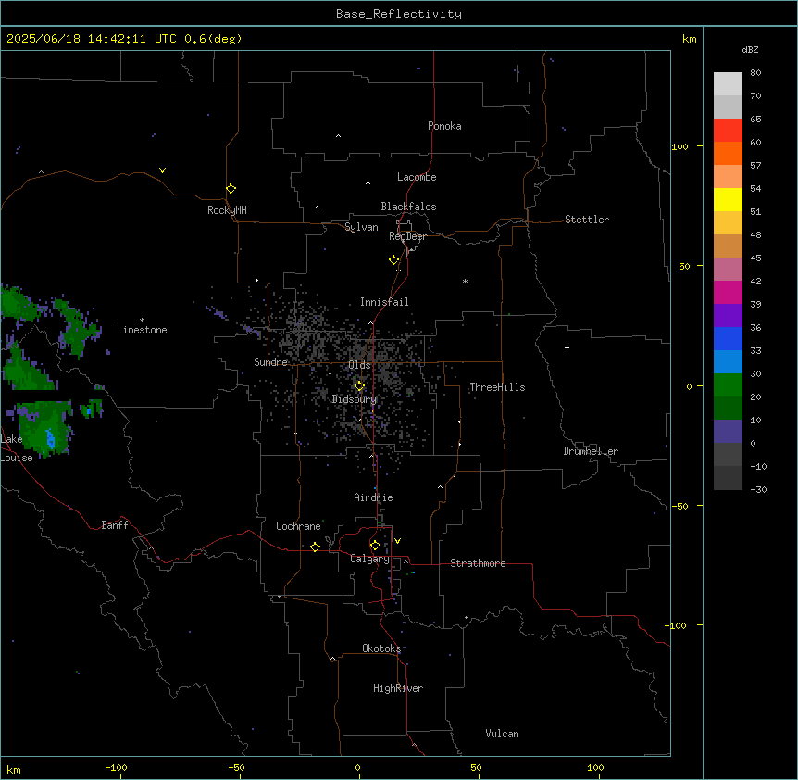Click the blue radar echo core near Lake Louise

(50, 438)
